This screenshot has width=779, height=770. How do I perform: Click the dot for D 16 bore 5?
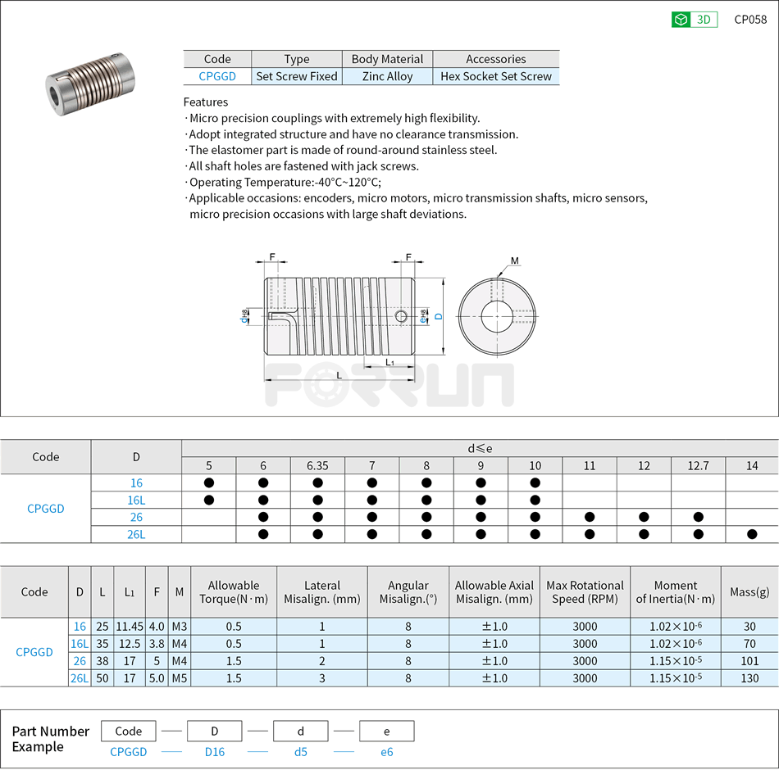209,482
